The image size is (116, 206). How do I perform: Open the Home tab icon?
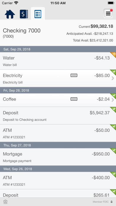click(x=10, y=14)
